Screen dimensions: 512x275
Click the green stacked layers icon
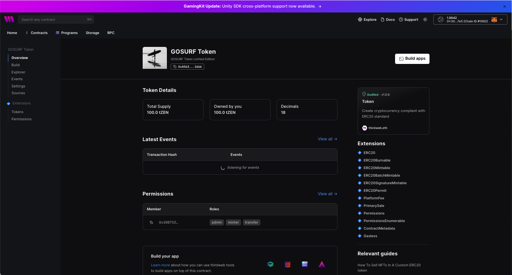pyautogui.click(x=270, y=264)
